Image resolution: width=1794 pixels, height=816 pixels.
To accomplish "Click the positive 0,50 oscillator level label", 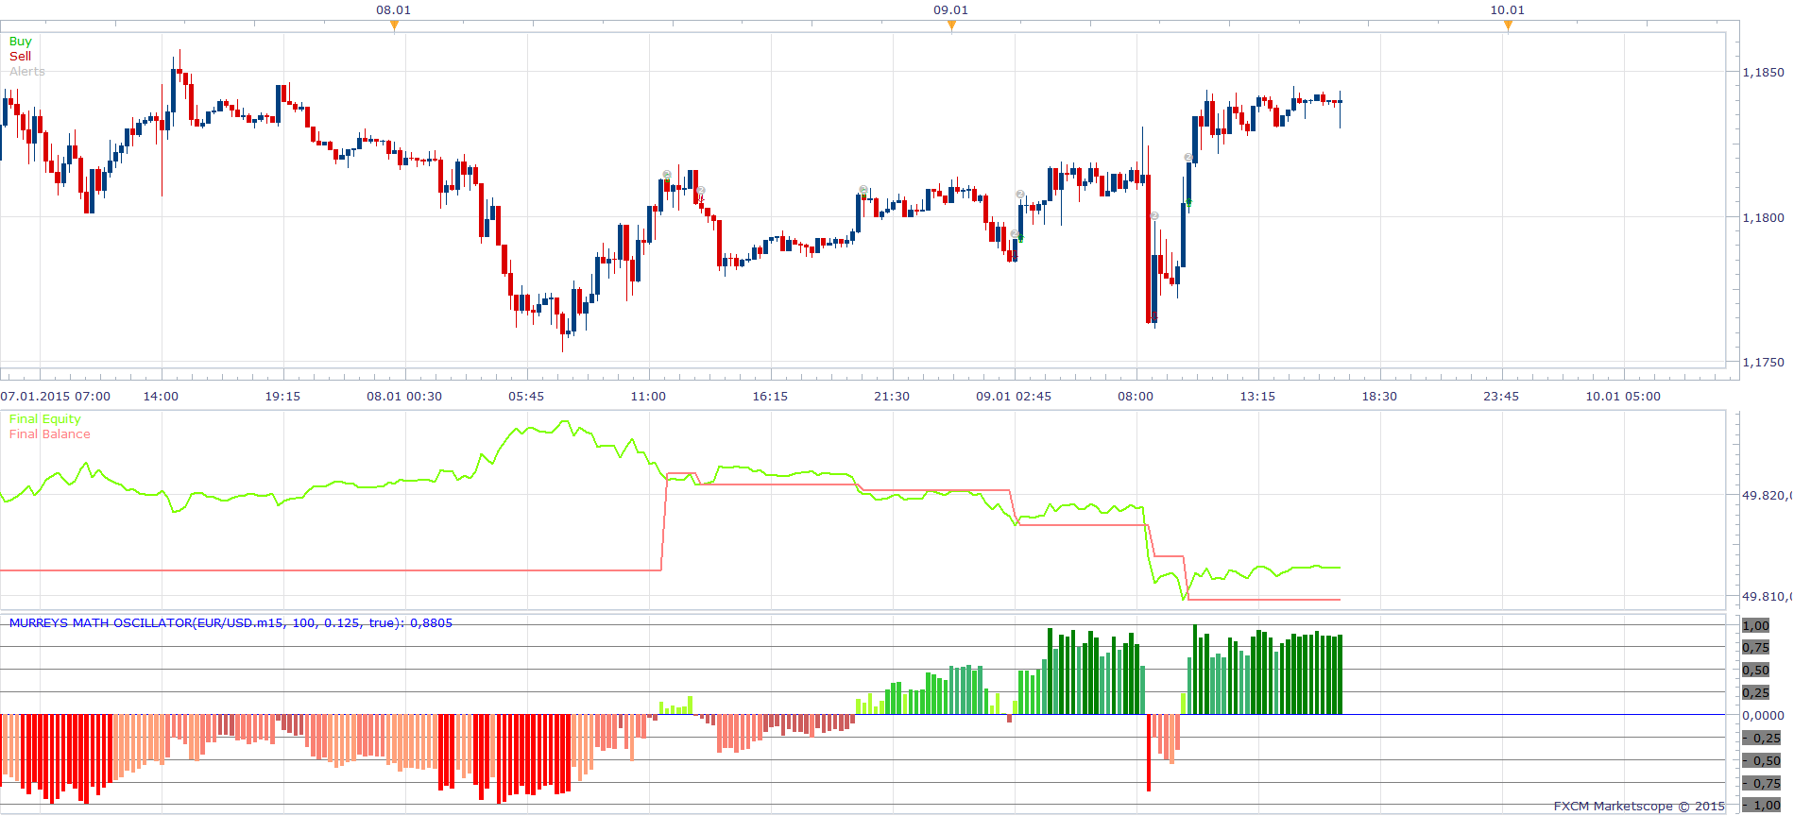I will [1756, 671].
